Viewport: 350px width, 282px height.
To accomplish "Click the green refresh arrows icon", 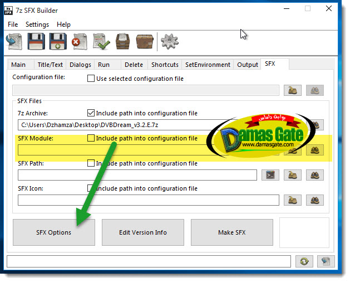I will (304, 261).
